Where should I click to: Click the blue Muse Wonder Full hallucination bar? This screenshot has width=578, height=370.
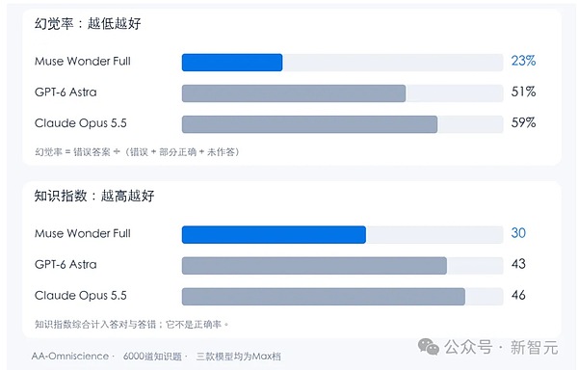(232, 63)
